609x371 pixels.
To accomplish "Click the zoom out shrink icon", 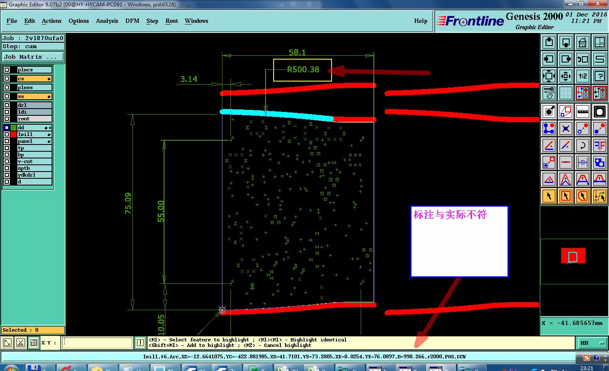I will [566, 76].
